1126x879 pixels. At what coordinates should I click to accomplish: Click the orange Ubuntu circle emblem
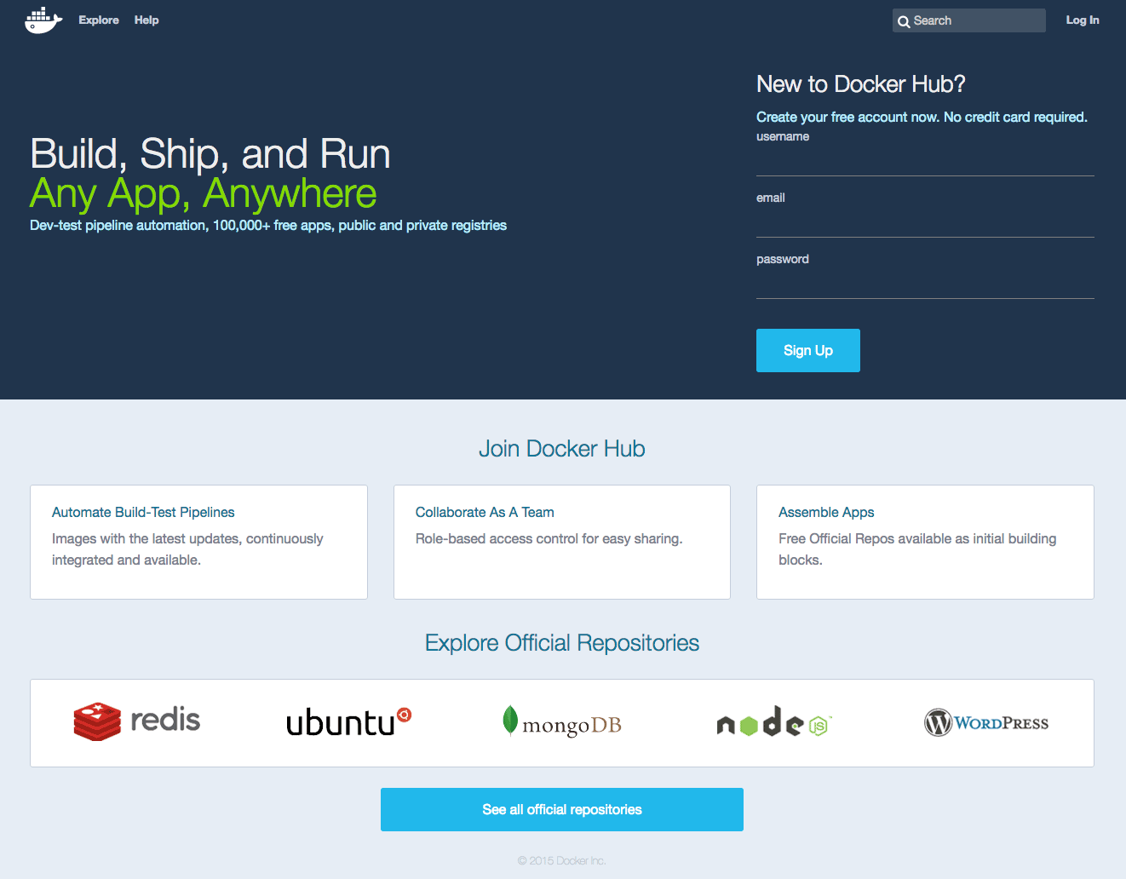404,713
